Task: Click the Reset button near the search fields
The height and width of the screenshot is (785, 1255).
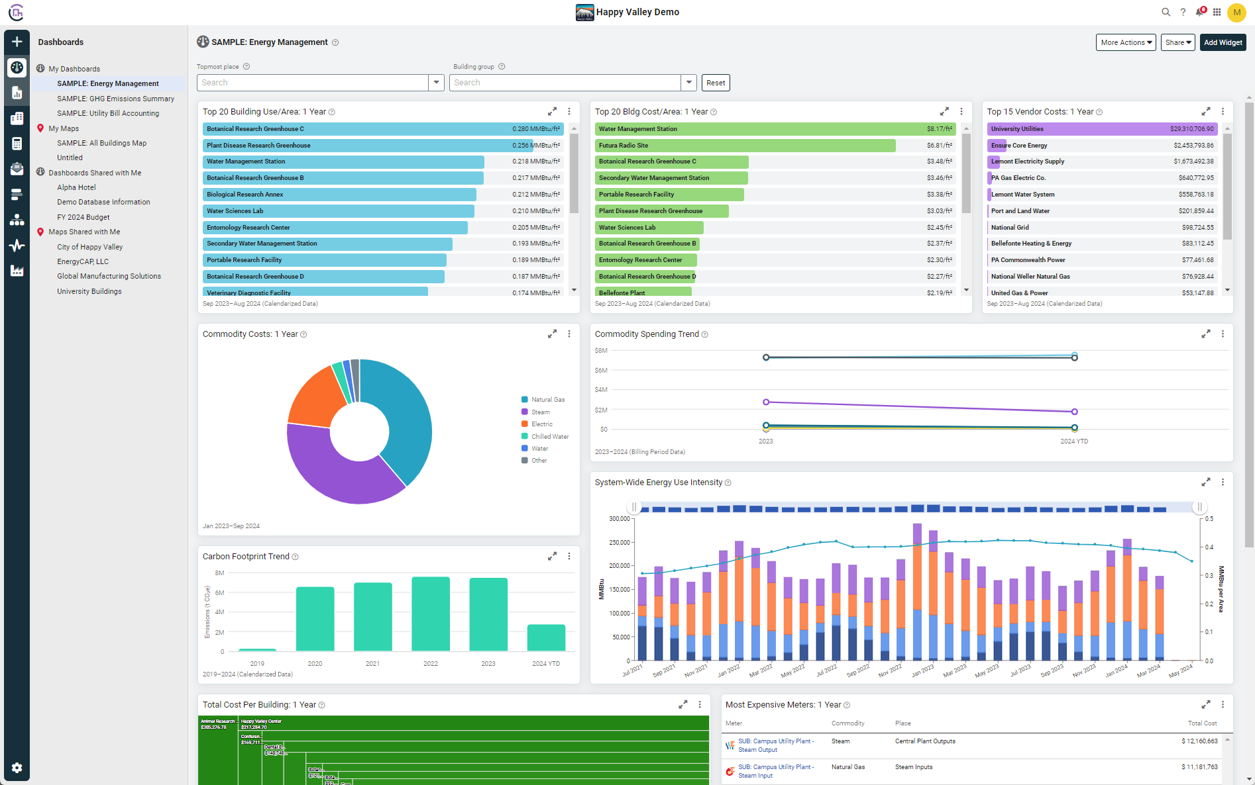Action: (x=716, y=82)
